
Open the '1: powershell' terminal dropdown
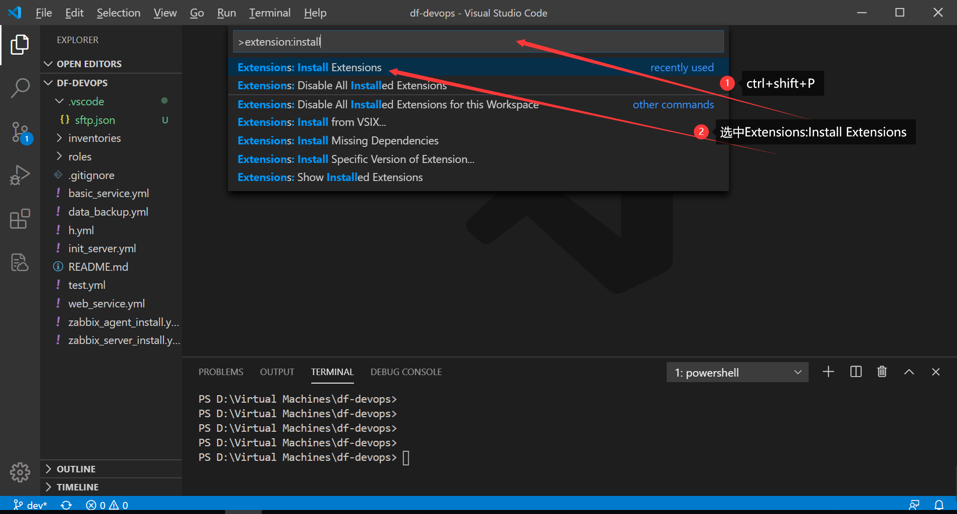737,372
